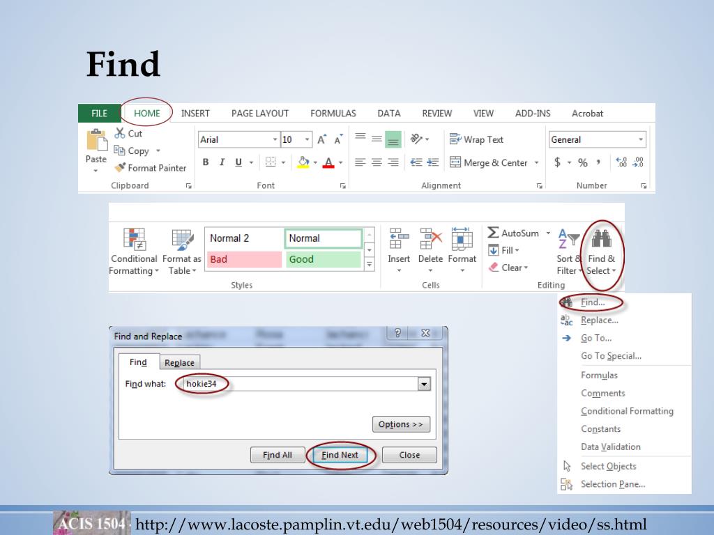Click Decrease Indent icon
Viewport: 714px width, 535px height.
(416, 162)
